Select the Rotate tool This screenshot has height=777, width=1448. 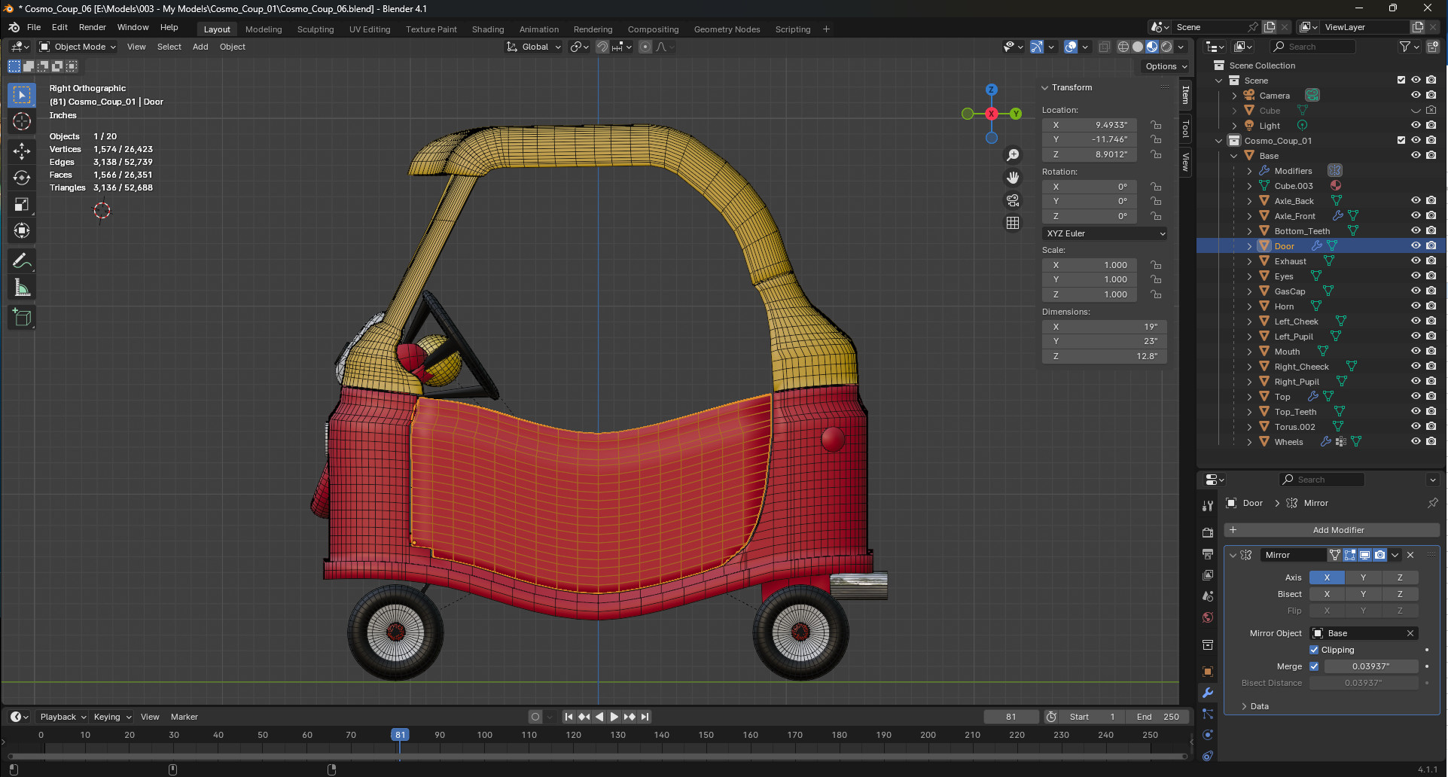click(x=22, y=178)
